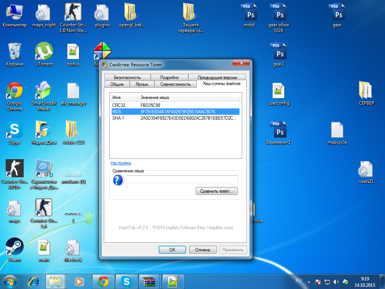
Task: Select the bonus script file
Action: pos(73,54)
